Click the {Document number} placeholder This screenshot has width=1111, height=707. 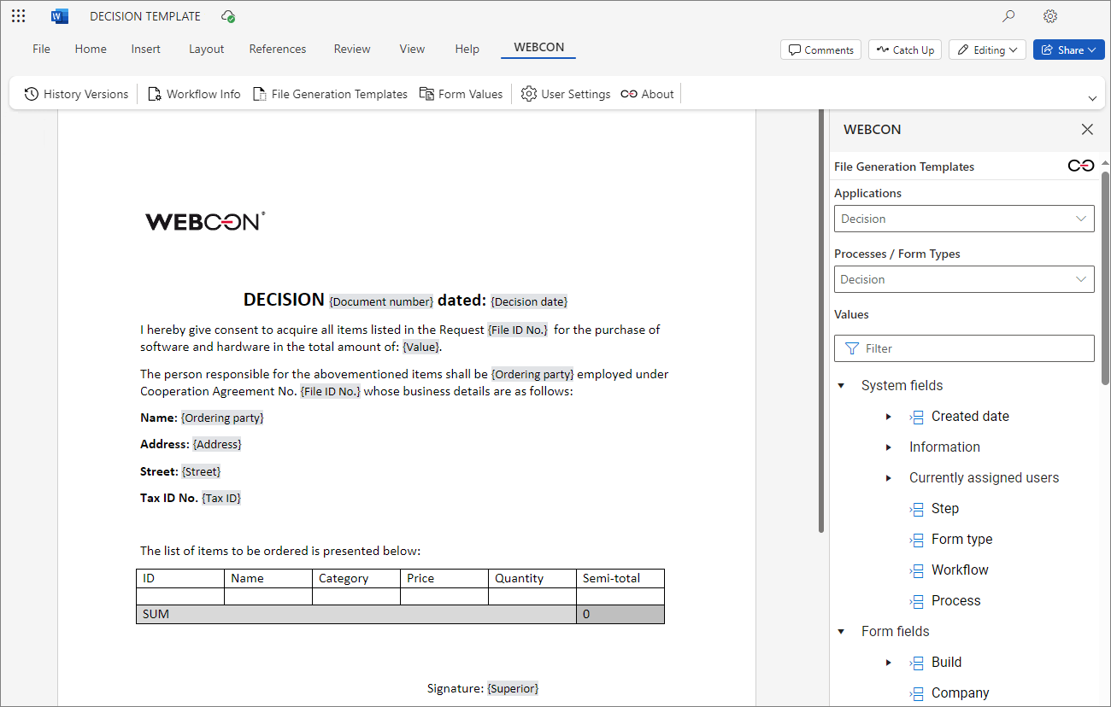(x=381, y=301)
